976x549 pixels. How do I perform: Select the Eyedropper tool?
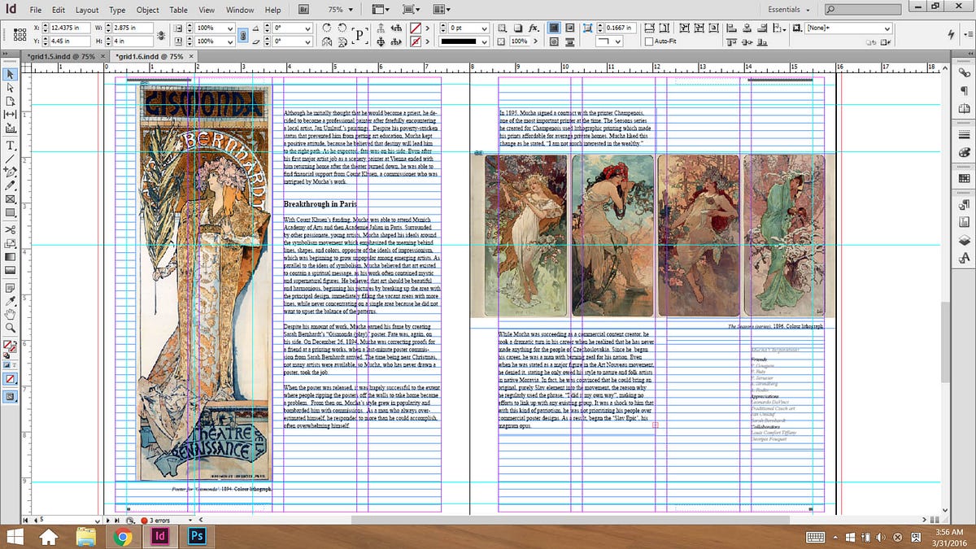10,300
